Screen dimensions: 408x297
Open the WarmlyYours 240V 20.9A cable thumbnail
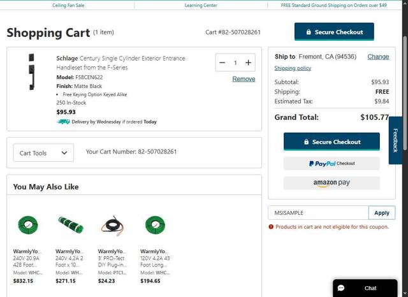click(x=28, y=225)
